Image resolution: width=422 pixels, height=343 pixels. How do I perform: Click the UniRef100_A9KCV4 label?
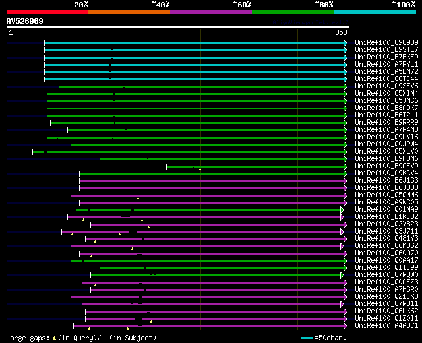click(386, 173)
